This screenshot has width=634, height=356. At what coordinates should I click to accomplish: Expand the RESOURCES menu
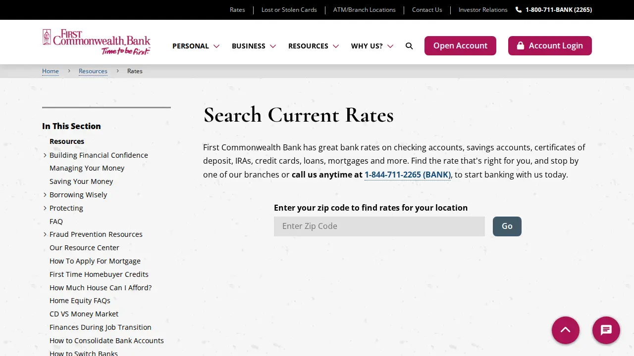(314, 46)
